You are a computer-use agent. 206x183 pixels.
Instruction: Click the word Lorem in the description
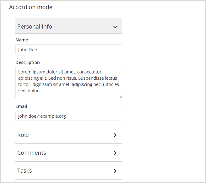[x=24, y=72]
